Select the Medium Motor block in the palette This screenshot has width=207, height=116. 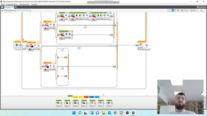(59, 103)
